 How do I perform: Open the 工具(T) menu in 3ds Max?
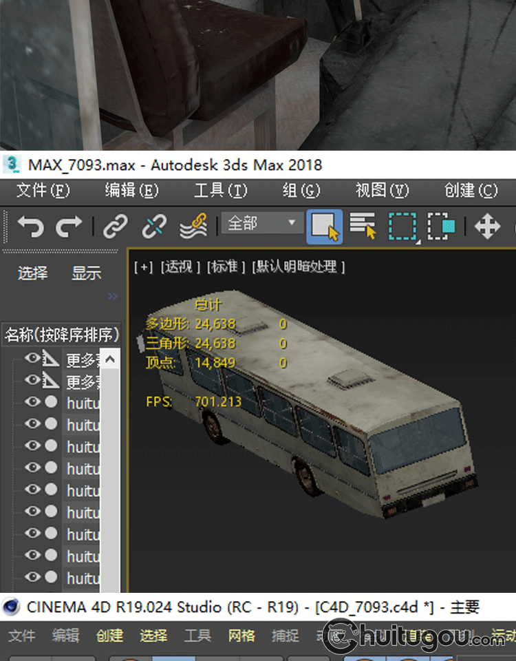[x=221, y=191]
